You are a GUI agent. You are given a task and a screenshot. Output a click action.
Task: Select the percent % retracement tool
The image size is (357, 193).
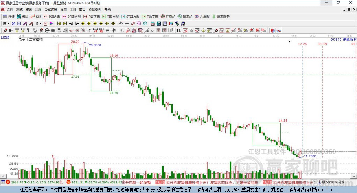tap(191, 31)
